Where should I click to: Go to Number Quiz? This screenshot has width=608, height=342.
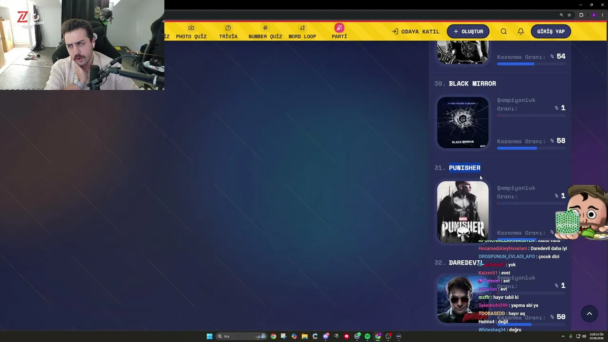pyautogui.click(x=265, y=32)
